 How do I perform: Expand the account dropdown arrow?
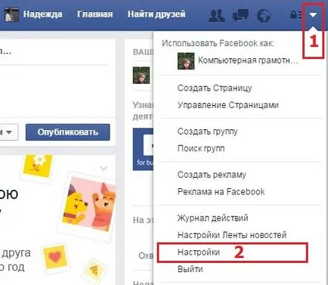313,15
